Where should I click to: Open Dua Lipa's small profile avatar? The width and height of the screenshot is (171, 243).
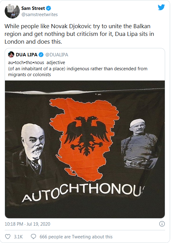(x=11, y=54)
